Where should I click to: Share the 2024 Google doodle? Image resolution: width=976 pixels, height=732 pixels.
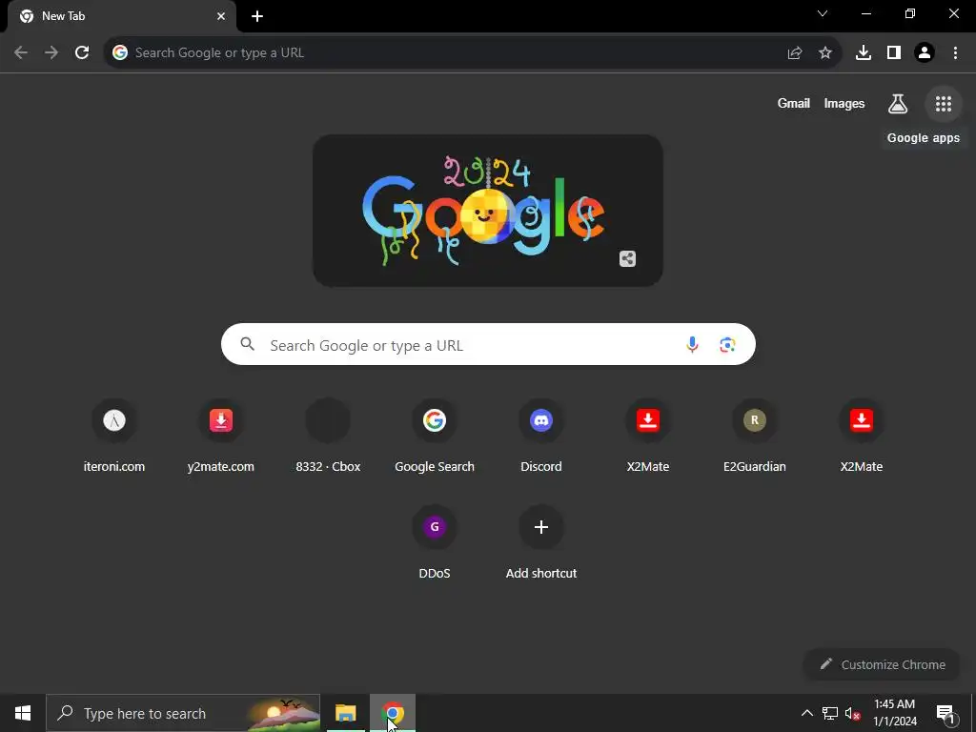627,259
